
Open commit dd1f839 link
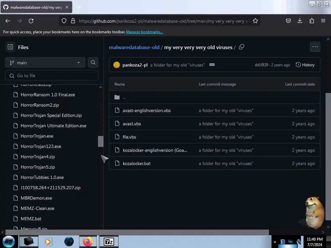pos(261,65)
